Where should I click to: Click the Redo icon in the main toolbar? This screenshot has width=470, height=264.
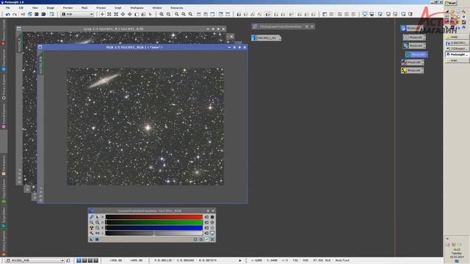click(x=15, y=14)
